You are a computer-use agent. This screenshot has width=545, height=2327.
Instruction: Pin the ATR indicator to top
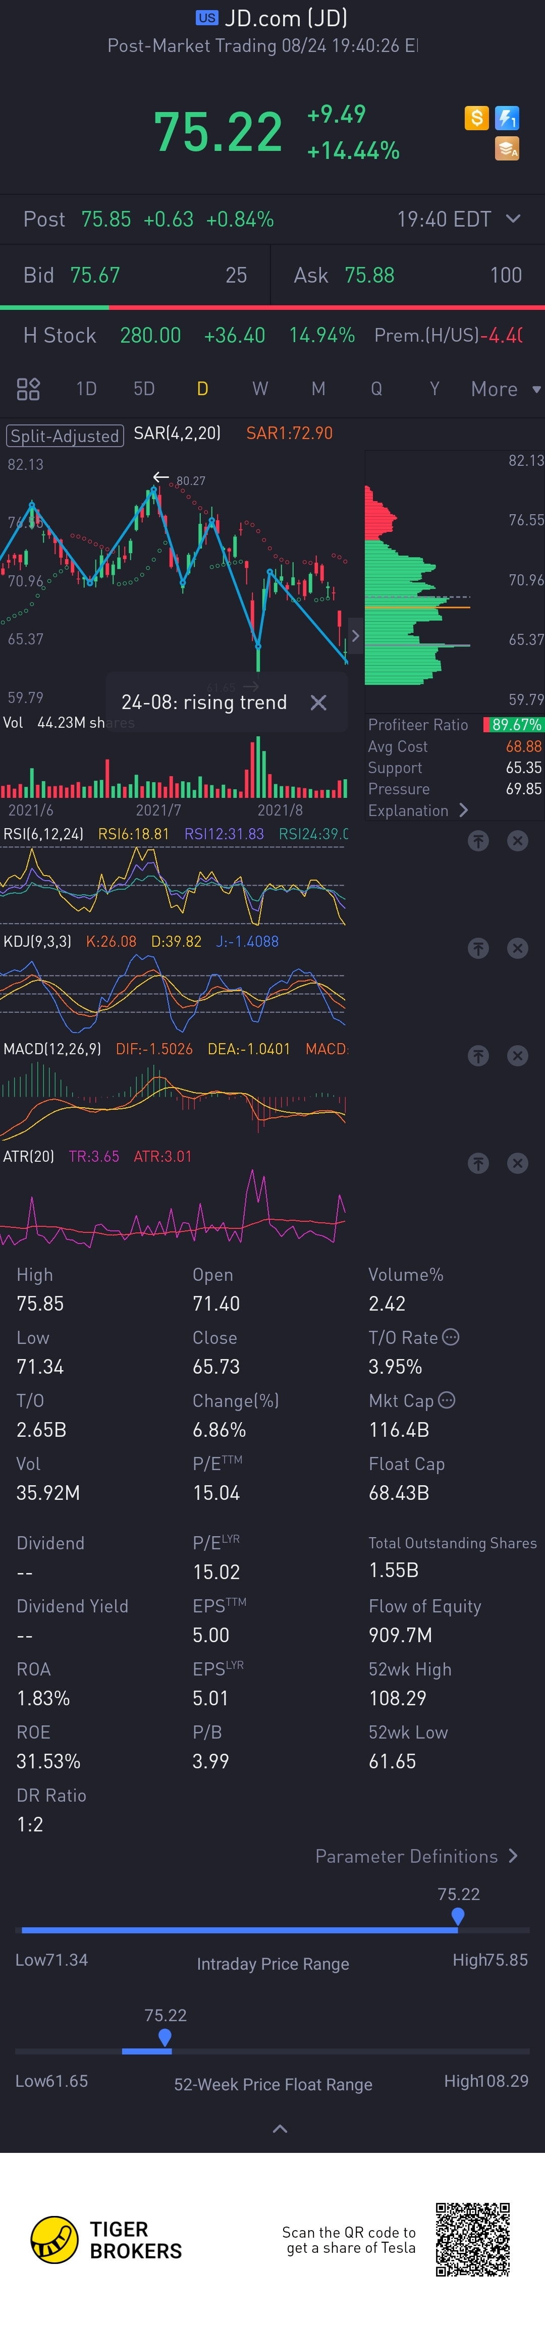click(x=478, y=1164)
